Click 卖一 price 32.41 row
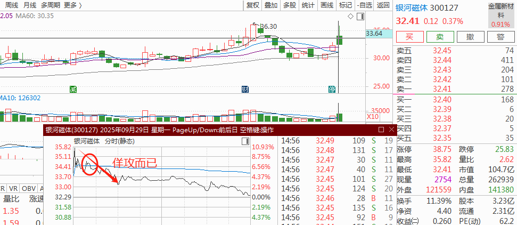The image size is (517, 225). tap(455, 89)
